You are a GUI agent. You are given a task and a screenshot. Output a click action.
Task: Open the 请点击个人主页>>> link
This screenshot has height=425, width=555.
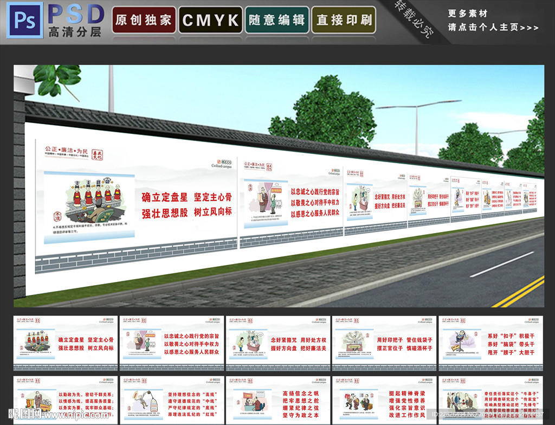(493, 27)
